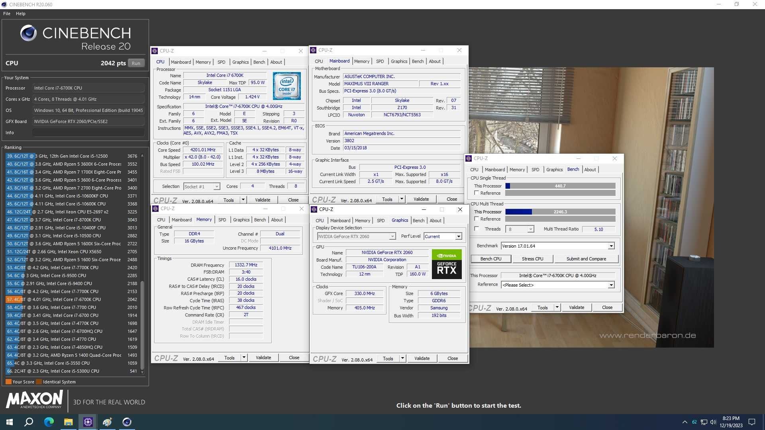The height and width of the screenshot is (430, 765).
Task: Open the Threads count dropdown
Action: [x=530, y=229]
